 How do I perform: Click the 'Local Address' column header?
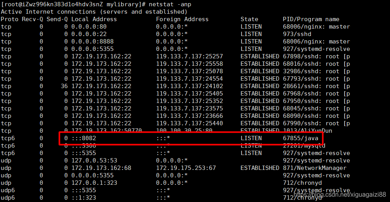(x=94, y=19)
